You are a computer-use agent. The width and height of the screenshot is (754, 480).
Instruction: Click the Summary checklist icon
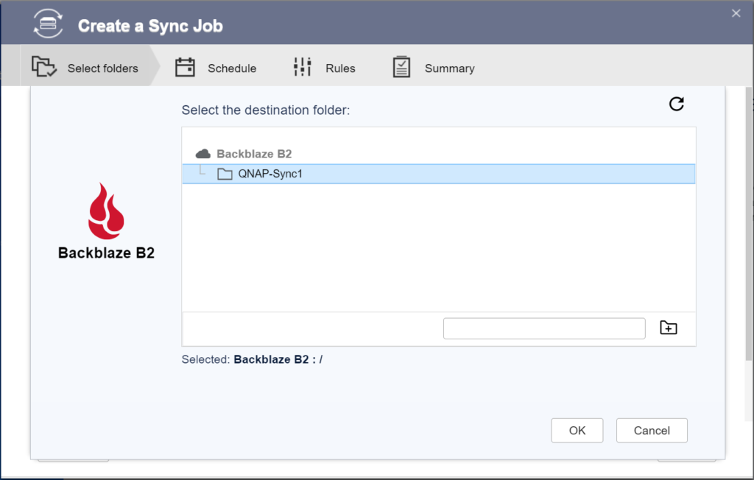point(401,67)
